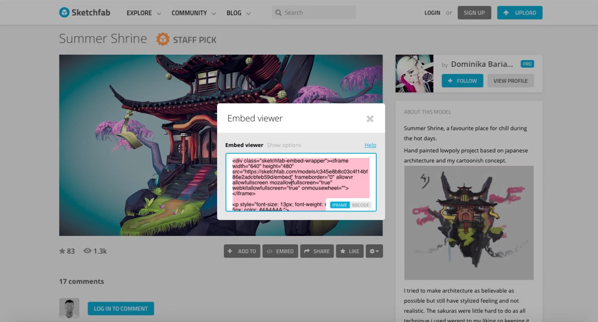Click the Like button
This screenshot has width=598, height=322.
click(x=350, y=251)
